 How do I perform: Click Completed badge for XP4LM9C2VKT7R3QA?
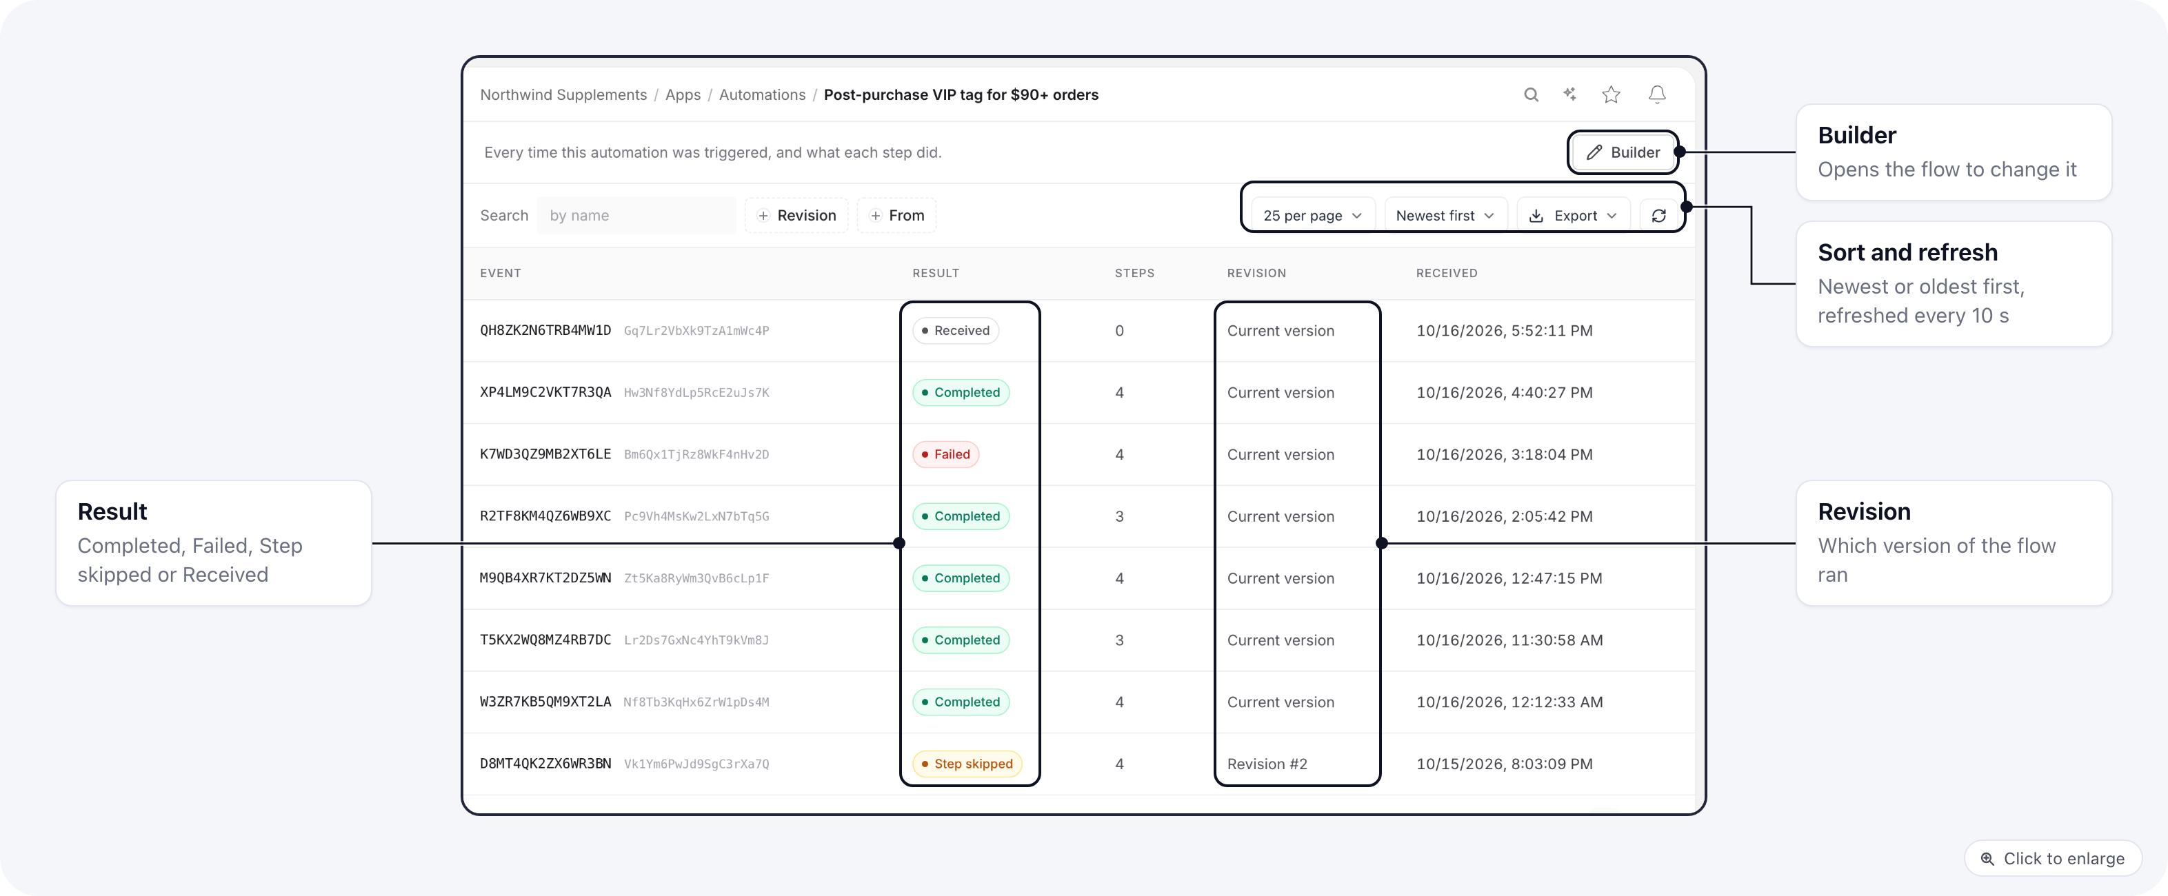pos(961,392)
